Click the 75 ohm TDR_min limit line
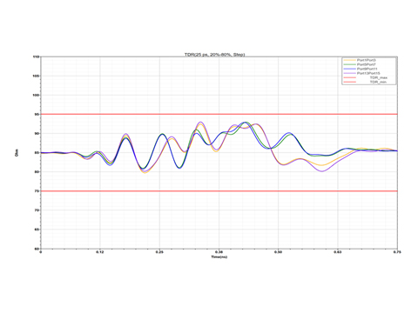 [219, 191]
